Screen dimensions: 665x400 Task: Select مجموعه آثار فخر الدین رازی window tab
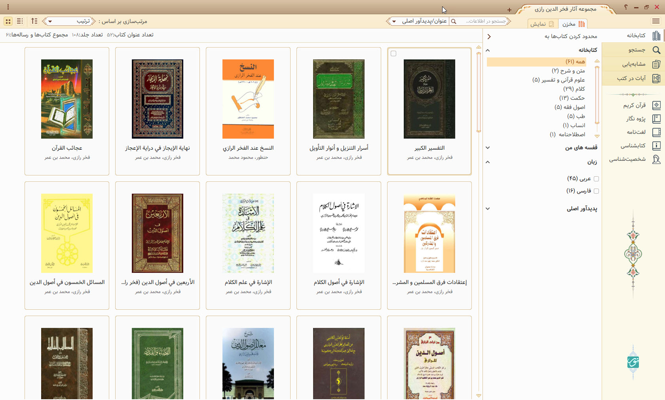[566, 9]
